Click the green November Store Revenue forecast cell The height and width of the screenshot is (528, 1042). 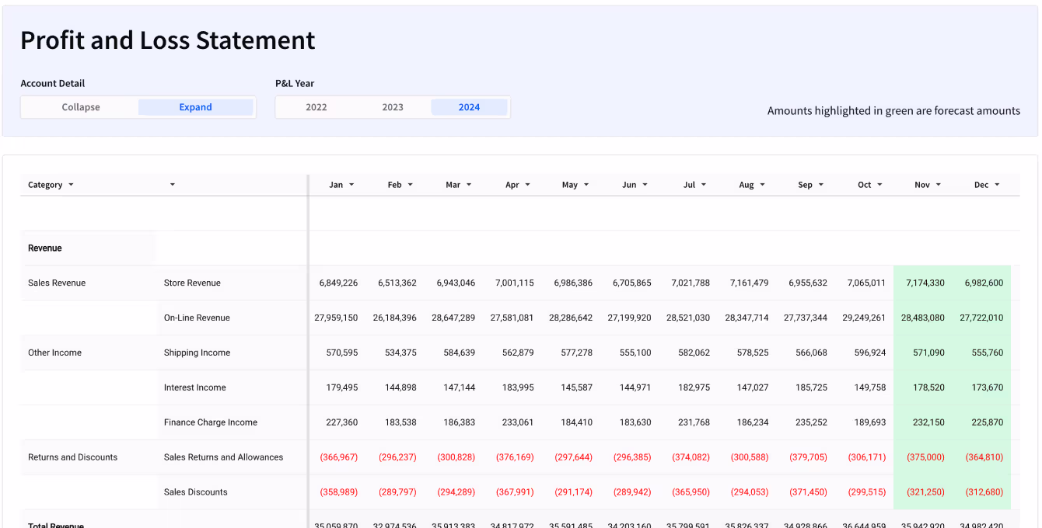925,283
